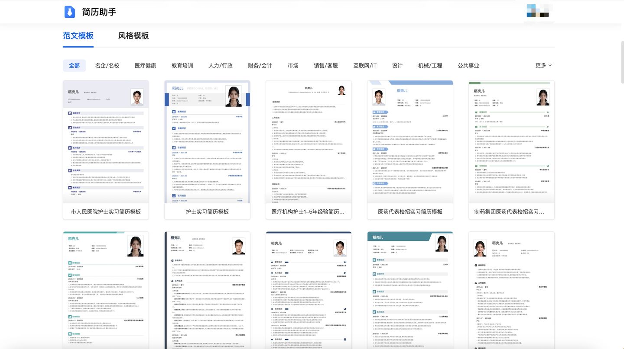
Task: Pick the 机械/工程 category
Action: (430, 66)
